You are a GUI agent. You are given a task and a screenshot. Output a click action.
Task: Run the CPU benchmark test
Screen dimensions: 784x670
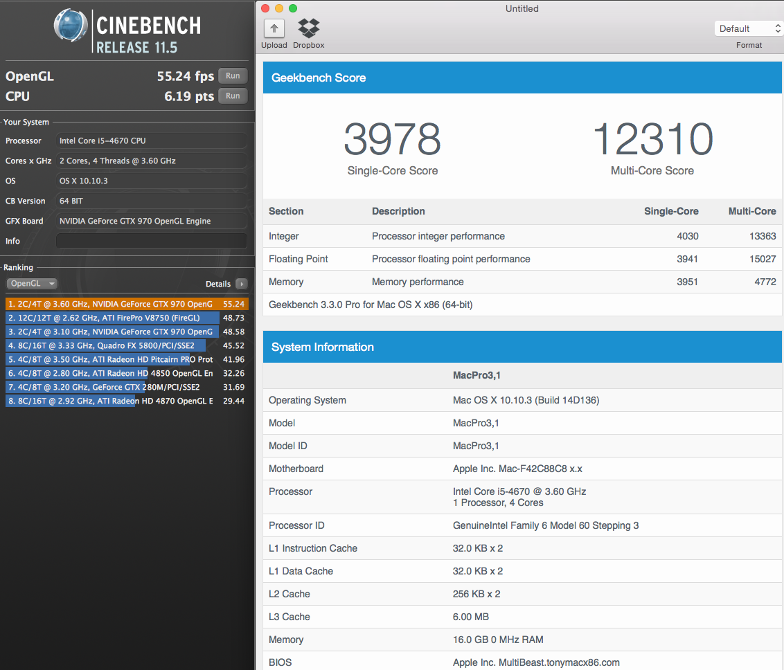(x=233, y=96)
